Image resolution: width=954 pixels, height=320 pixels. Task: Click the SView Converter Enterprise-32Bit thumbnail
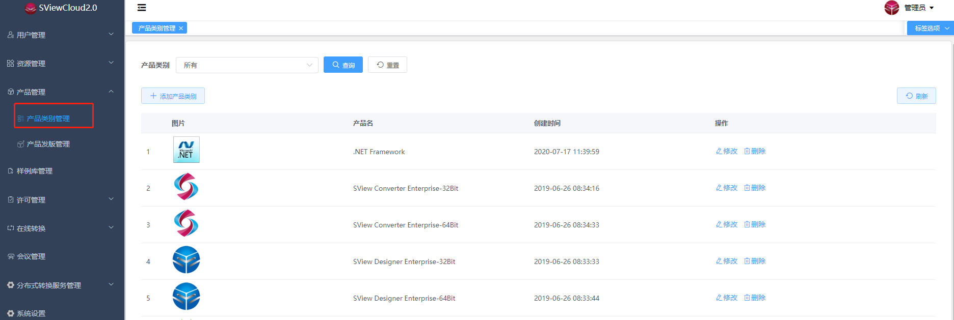(186, 186)
